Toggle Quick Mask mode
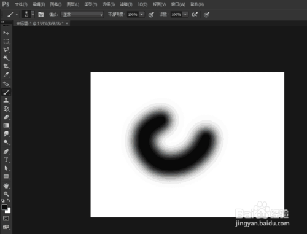 pyautogui.click(x=6, y=219)
